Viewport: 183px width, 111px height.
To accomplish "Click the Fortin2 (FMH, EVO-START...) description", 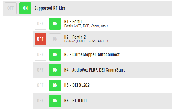I will [x=86, y=41].
